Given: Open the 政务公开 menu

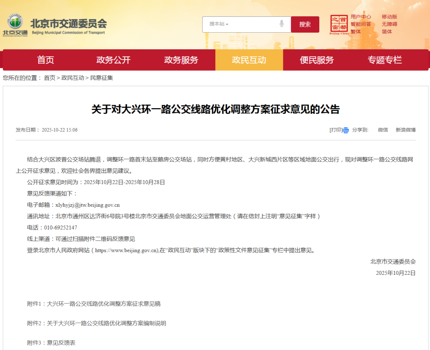Looking at the screenshot, I should (113, 60).
